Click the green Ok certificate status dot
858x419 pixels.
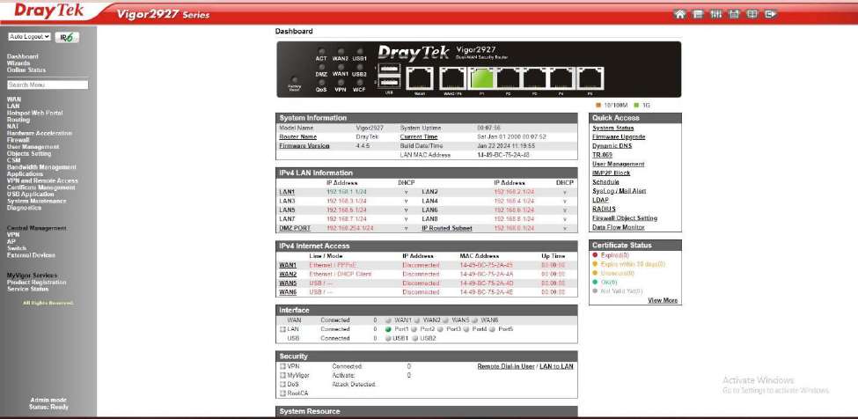(x=596, y=282)
